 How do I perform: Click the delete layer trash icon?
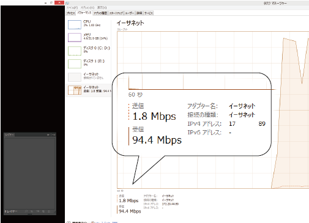coord(49,211)
